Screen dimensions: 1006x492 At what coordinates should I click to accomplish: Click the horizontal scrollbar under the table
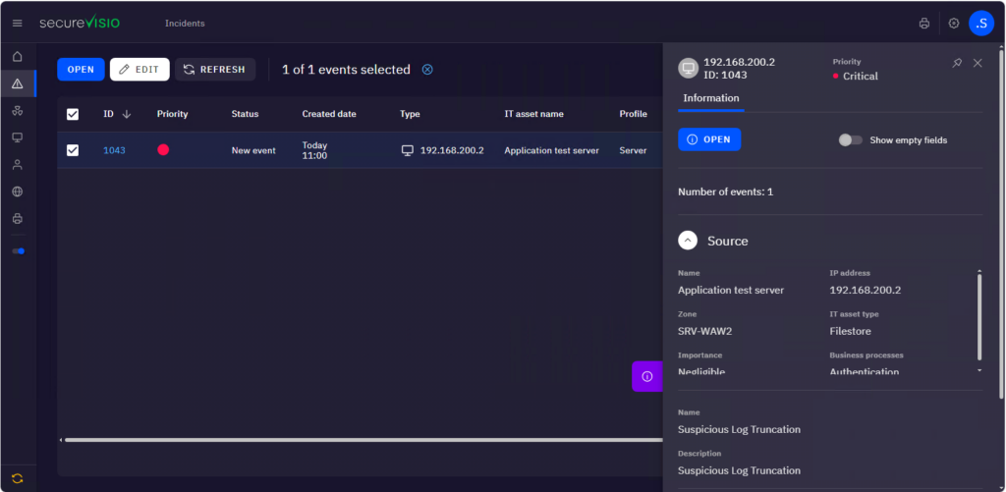tap(363, 440)
